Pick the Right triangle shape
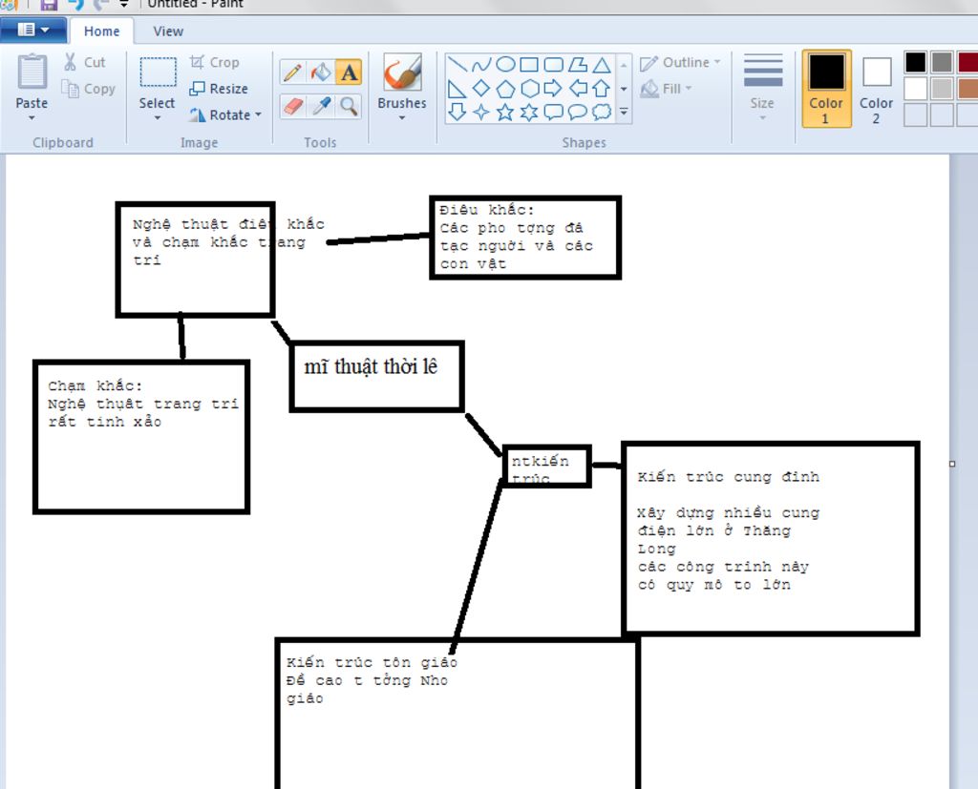Image resolution: width=978 pixels, height=789 pixels. click(x=457, y=89)
